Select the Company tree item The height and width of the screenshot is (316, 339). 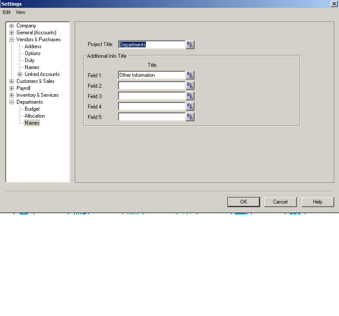coord(26,26)
